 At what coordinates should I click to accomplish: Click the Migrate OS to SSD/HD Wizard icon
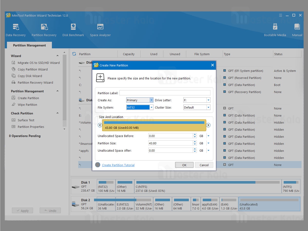click(14, 63)
